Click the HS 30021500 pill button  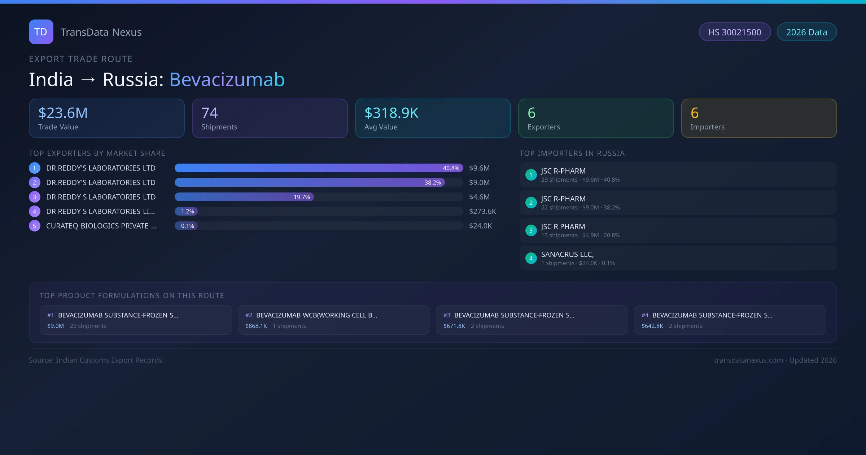(x=735, y=32)
